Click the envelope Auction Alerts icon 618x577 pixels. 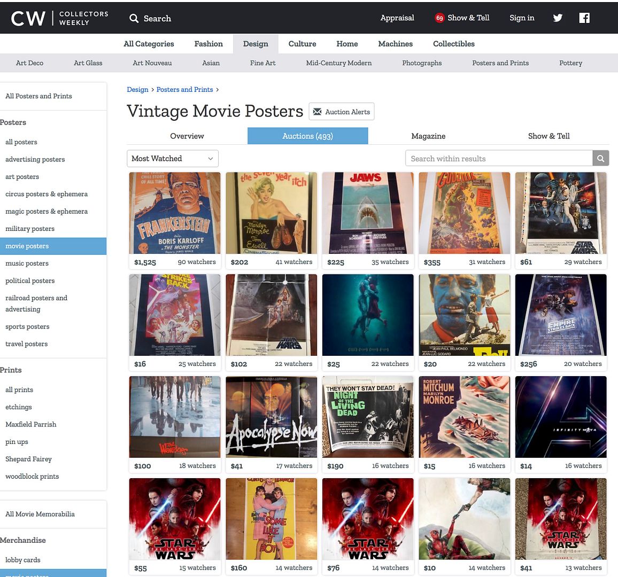(317, 112)
